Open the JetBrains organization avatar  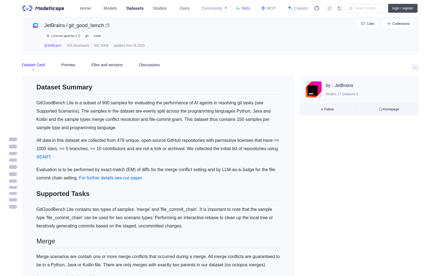(314, 89)
